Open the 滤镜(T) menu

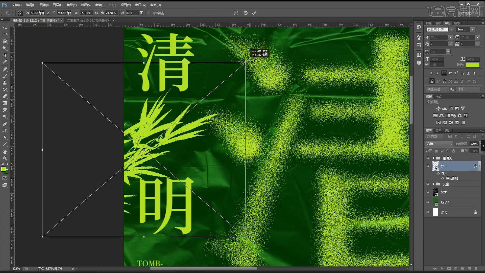click(x=99, y=5)
